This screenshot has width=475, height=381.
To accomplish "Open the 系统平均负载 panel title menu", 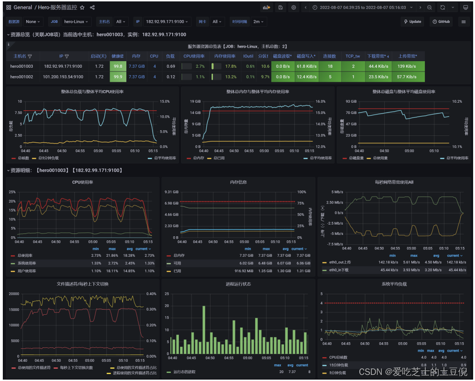I will pyautogui.click(x=394, y=284).
